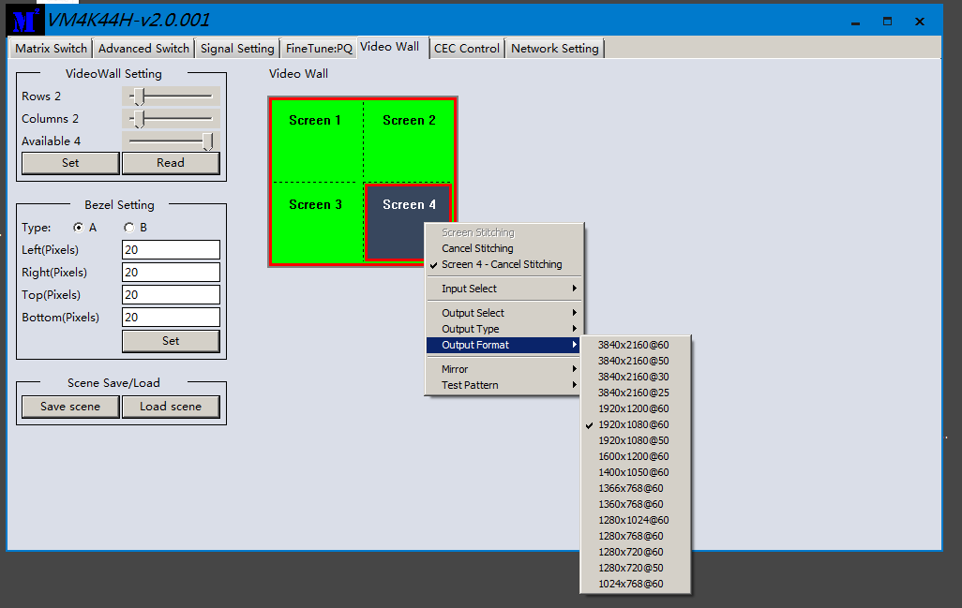Select bezel Type B radio button
The image size is (962, 608).
[128, 228]
